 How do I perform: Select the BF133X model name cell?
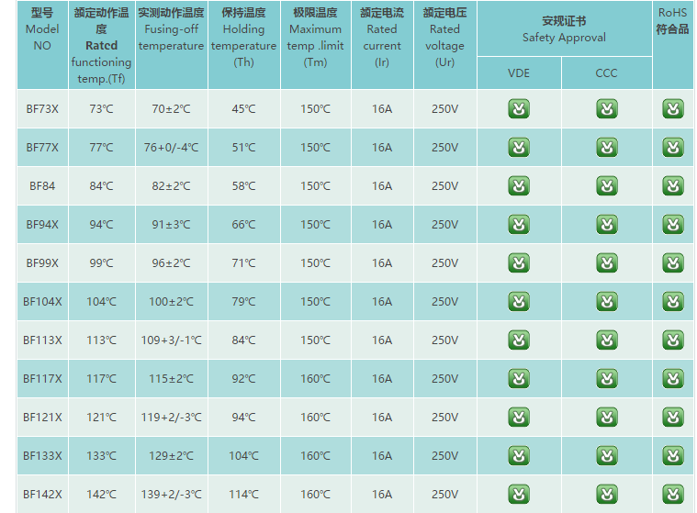click(x=42, y=456)
